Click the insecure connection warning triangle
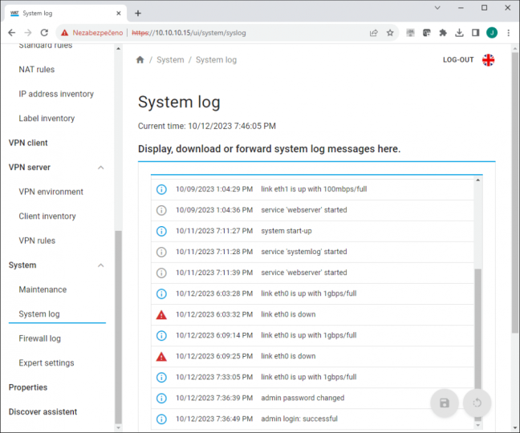Screen dimensions: 520x433 (64, 32)
